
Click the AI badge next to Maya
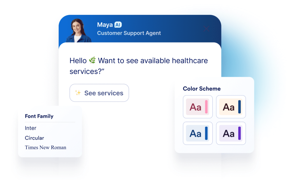click(x=118, y=25)
